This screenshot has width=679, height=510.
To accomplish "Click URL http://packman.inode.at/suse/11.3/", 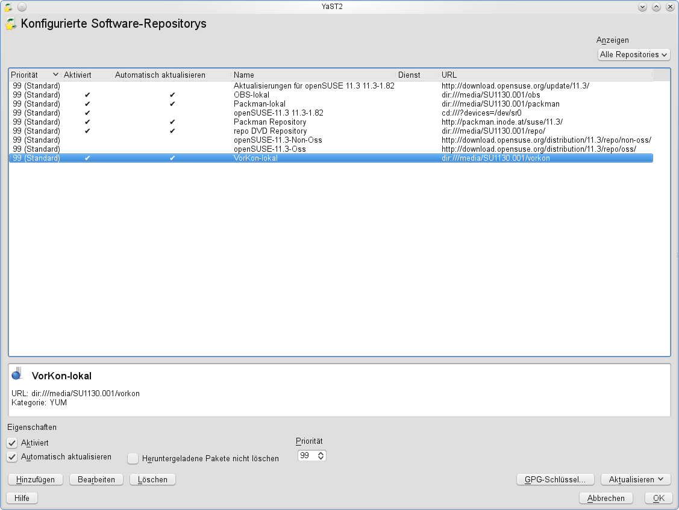I will click(x=502, y=122).
